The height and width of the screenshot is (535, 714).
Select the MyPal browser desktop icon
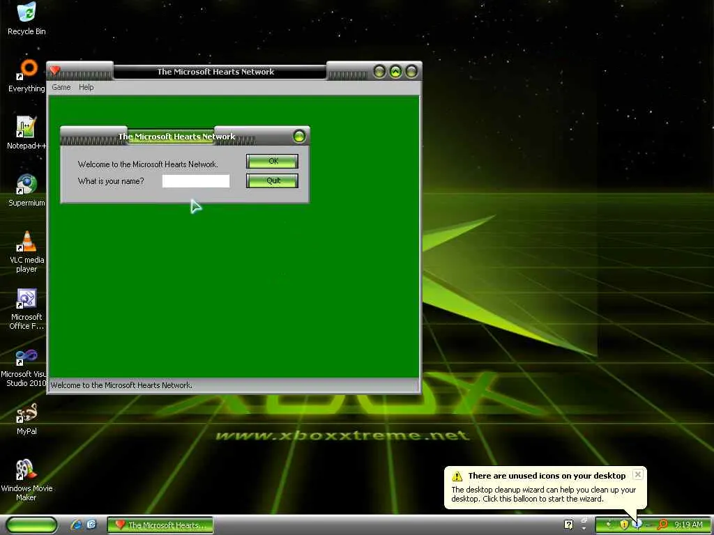(26, 419)
